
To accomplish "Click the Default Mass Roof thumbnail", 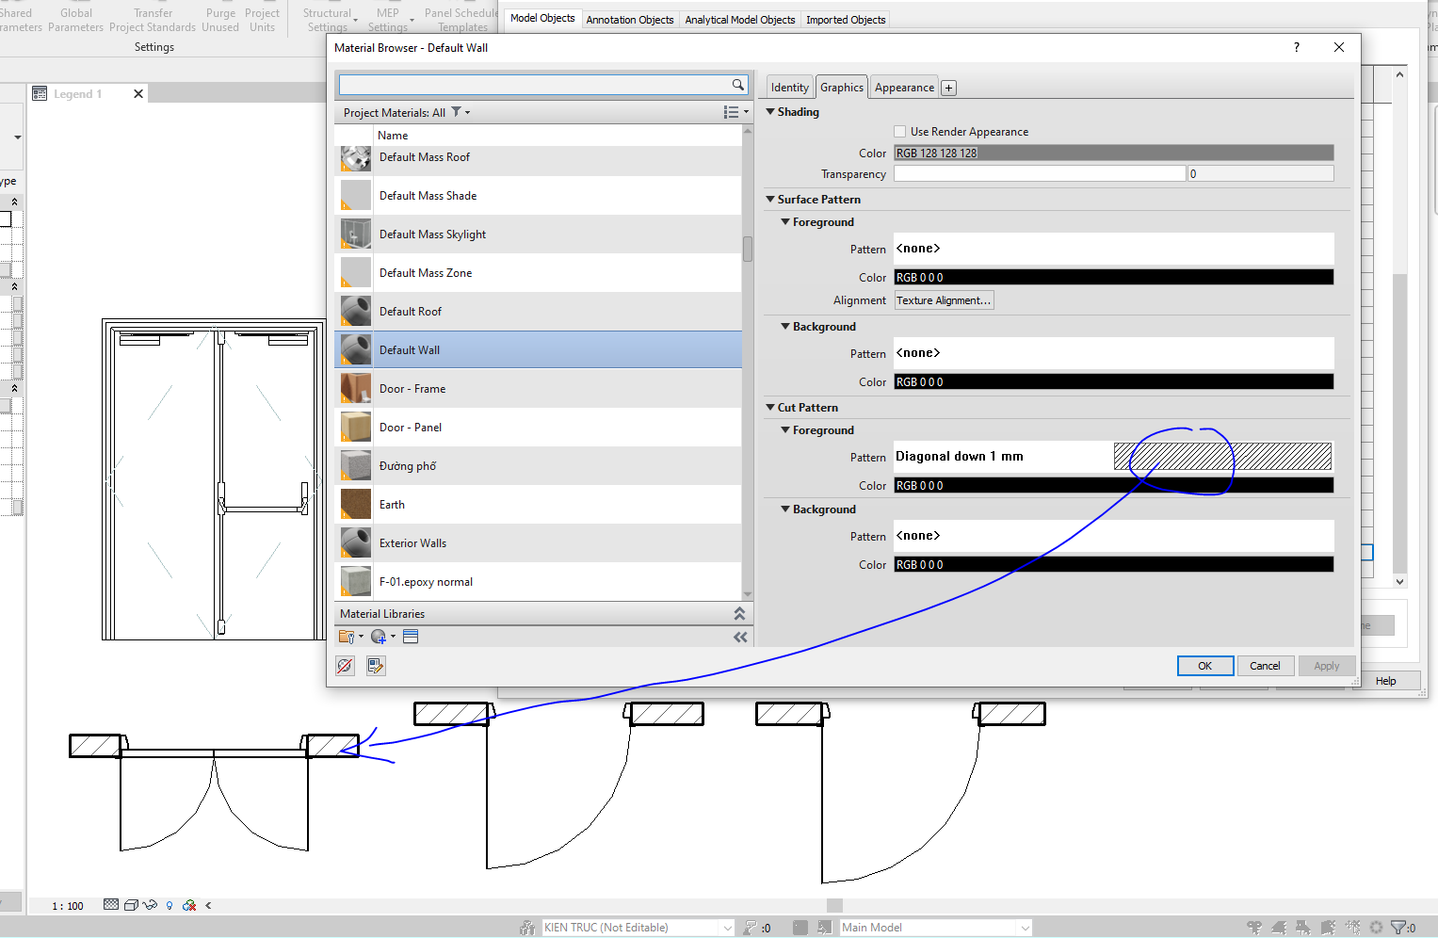I will coord(355,158).
